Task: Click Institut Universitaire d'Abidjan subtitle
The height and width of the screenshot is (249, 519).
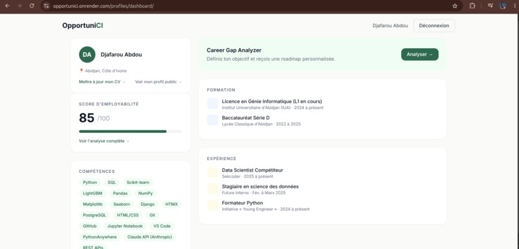Action: click(x=273, y=108)
